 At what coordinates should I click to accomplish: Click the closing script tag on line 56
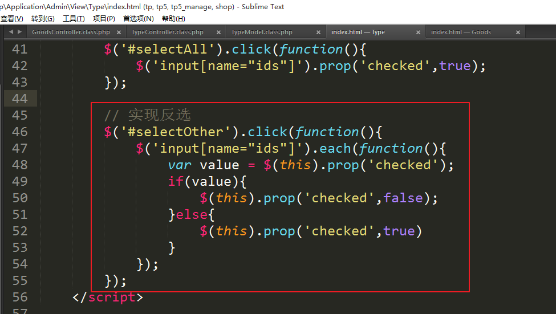point(108,297)
